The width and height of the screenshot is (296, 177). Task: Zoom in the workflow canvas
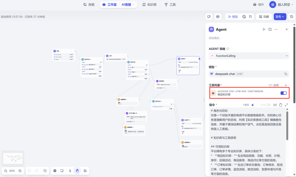point(20,171)
